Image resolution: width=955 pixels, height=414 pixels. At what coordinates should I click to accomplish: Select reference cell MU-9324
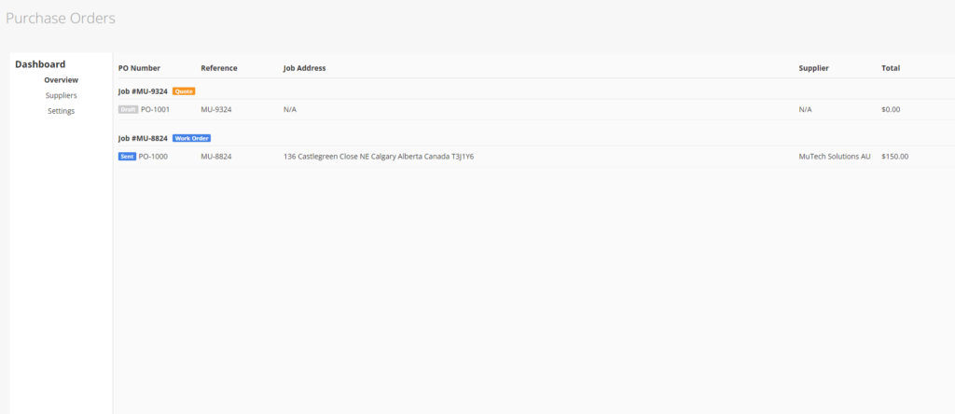216,110
